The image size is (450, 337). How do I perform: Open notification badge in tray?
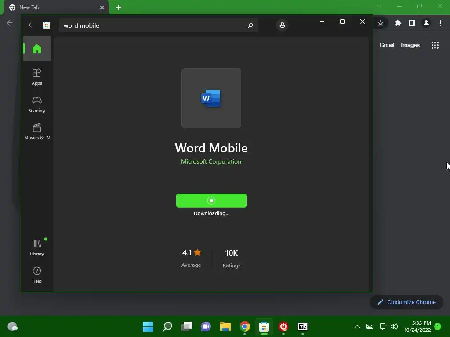coord(438,326)
